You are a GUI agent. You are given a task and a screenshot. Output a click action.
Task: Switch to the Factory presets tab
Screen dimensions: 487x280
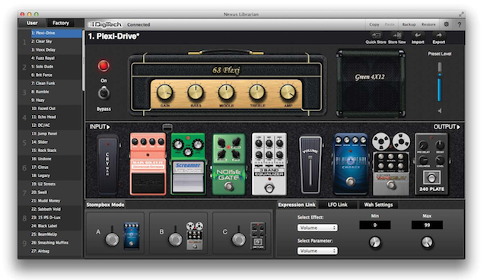click(x=61, y=23)
